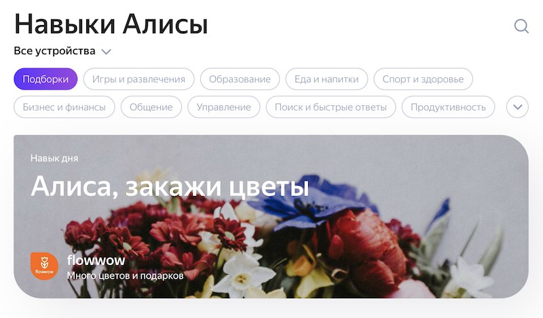The width and height of the screenshot is (543, 318).
Task: Select the 'Управление' category chip
Action: [x=224, y=107]
